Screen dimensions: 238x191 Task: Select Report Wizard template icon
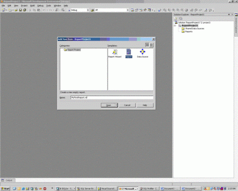tap(115, 53)
